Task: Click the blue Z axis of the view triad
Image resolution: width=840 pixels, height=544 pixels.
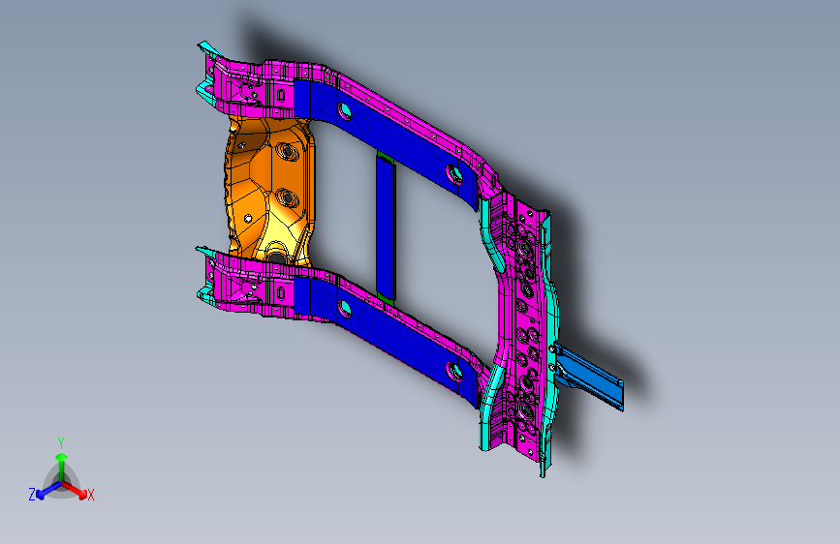Action: [45, 491]
